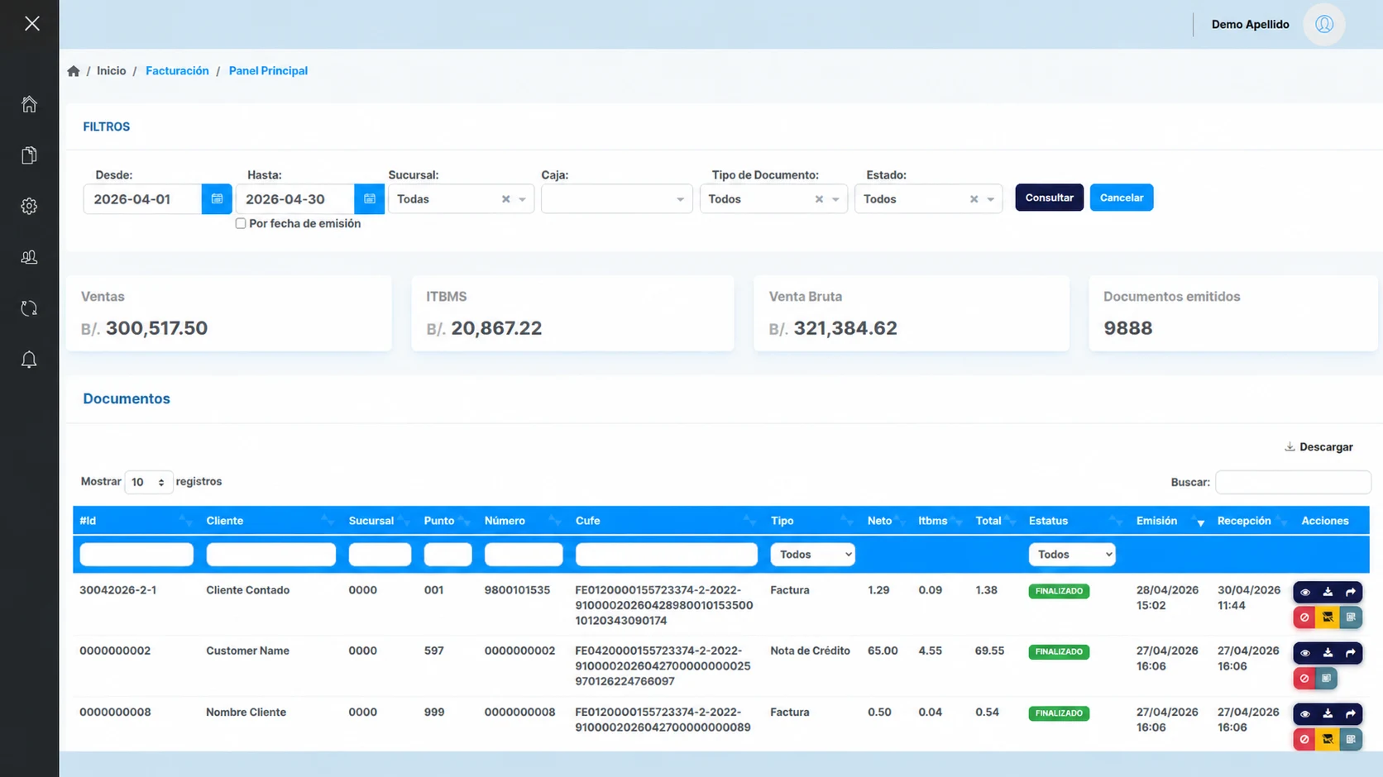Download document 30042026-2-1

tap(1328, 592)
